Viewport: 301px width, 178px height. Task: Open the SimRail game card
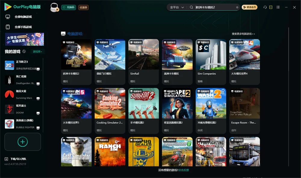(144, 62)
